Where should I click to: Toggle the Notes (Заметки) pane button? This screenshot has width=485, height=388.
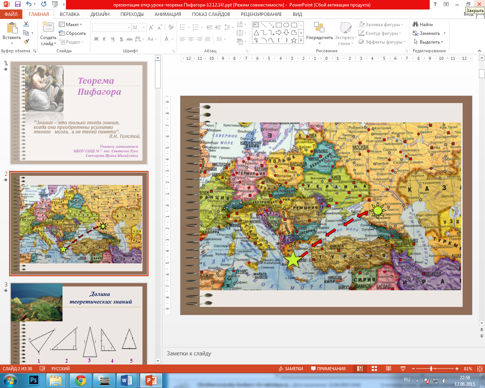pos(291,369)
